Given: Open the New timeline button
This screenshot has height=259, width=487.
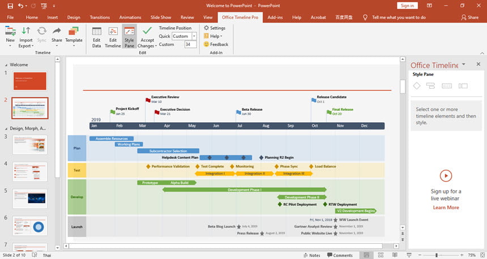Looking at the screenshot, I should [10, 37].
